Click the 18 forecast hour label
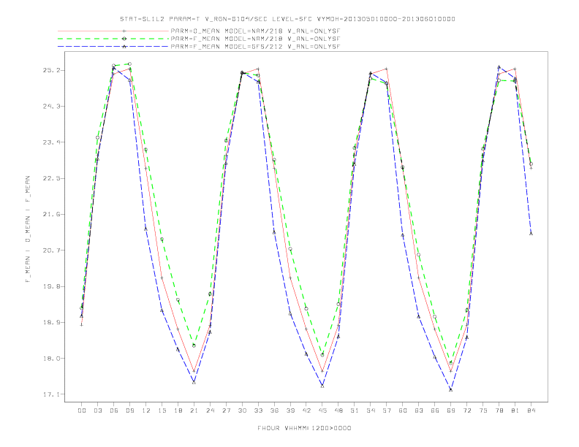Viewport: 579px width, 447px height. [x=178, y=410]
